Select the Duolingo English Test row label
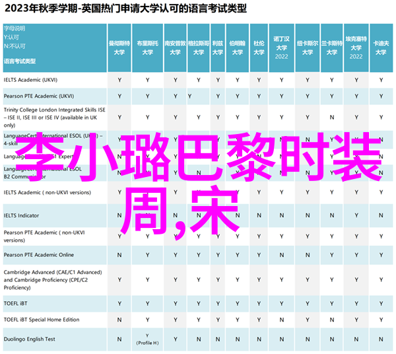 pos(29,339)
